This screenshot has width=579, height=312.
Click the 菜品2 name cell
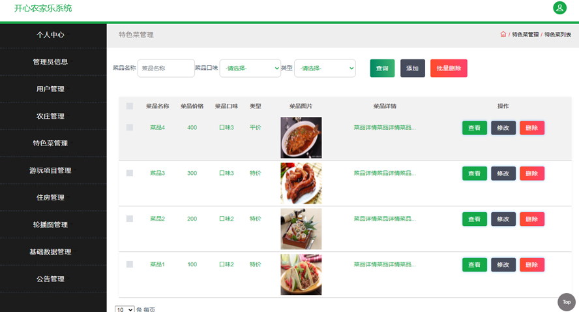click(157, 219)
